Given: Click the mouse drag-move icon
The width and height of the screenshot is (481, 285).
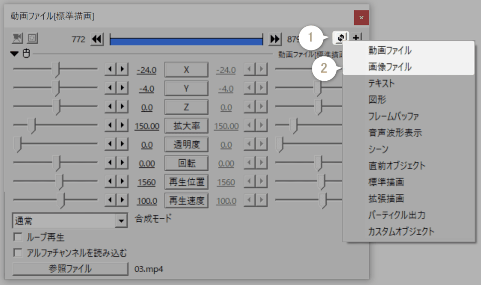Looking at the screenshot, I should [x=26, y=54].
